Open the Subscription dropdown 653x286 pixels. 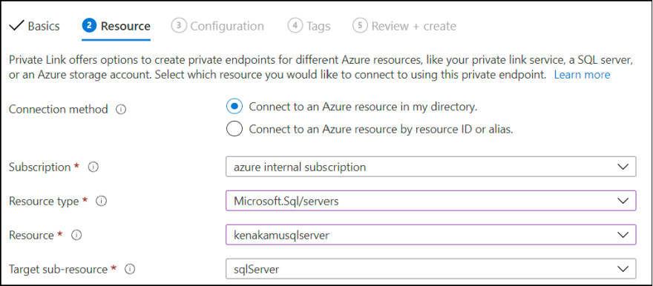click(x=431, y=167)
